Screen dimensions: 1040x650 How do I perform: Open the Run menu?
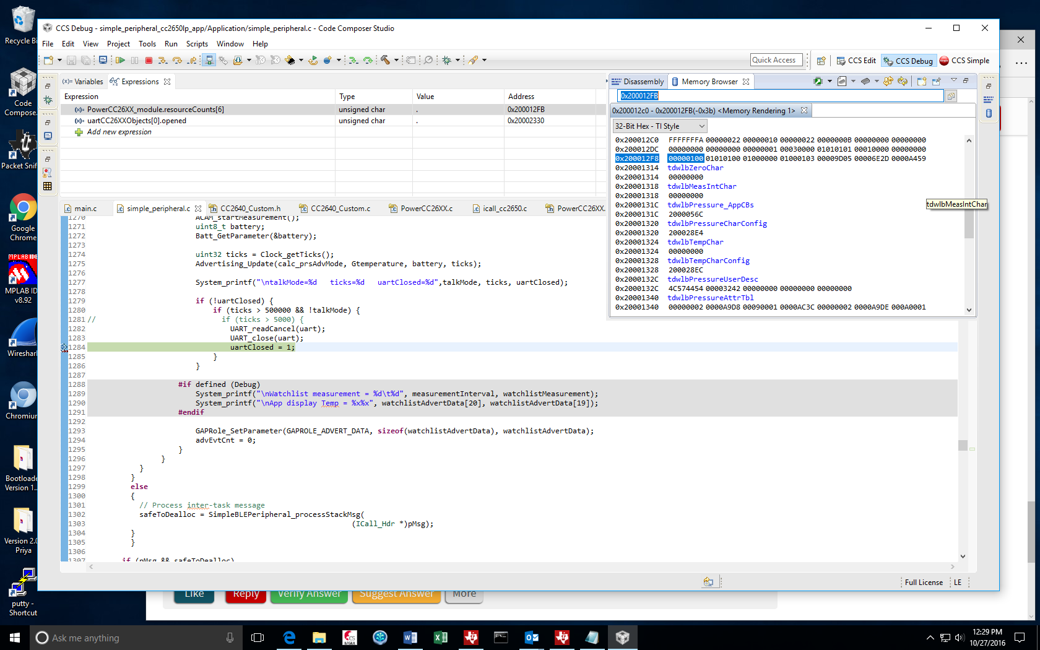click(171, 44)
